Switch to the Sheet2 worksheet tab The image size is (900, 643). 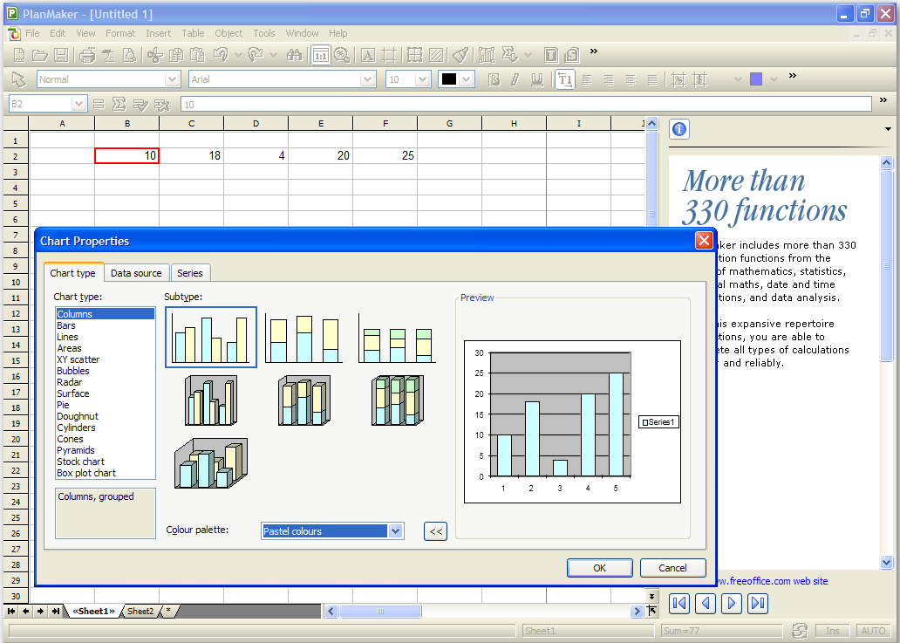pyautogui.click(x=140, y=612)
